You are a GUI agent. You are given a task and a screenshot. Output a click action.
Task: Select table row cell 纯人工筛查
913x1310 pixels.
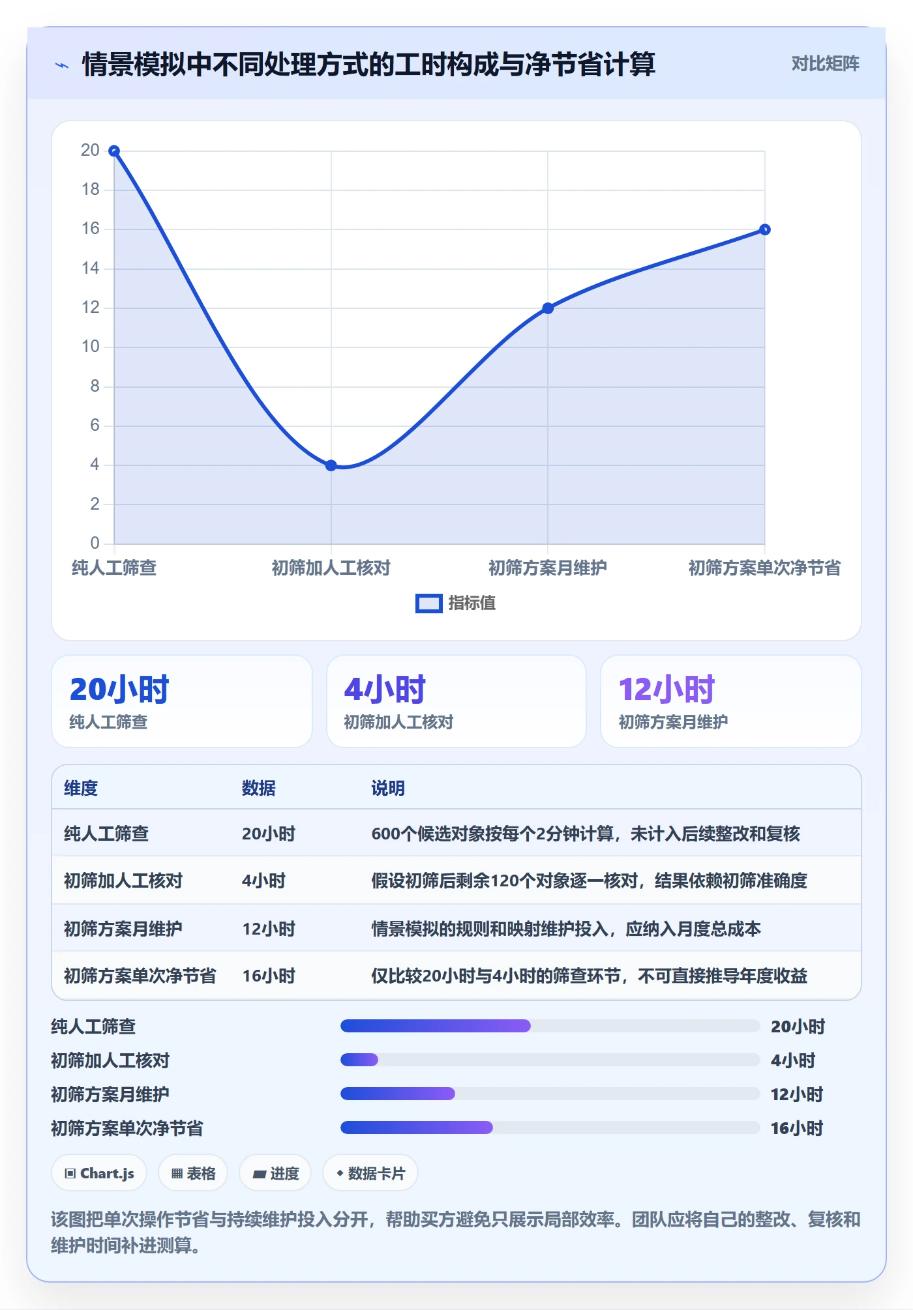click(x=106, y=834)
